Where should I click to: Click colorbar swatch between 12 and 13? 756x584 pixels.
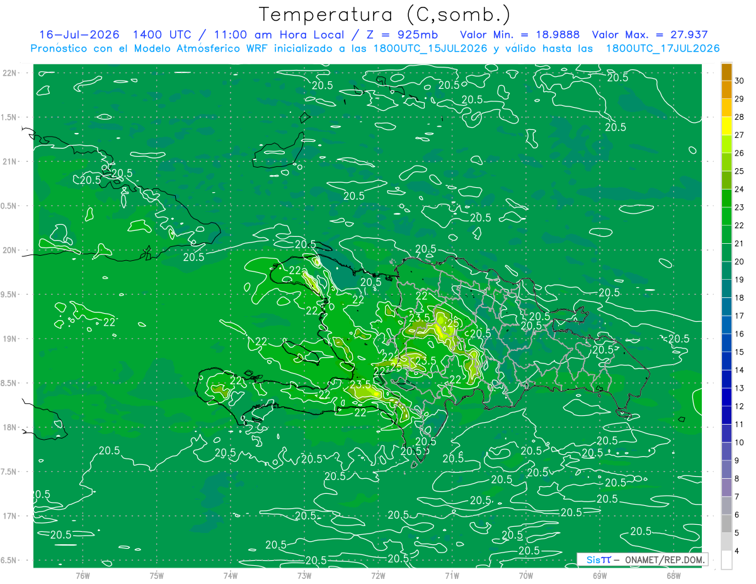tap(726, 398)
